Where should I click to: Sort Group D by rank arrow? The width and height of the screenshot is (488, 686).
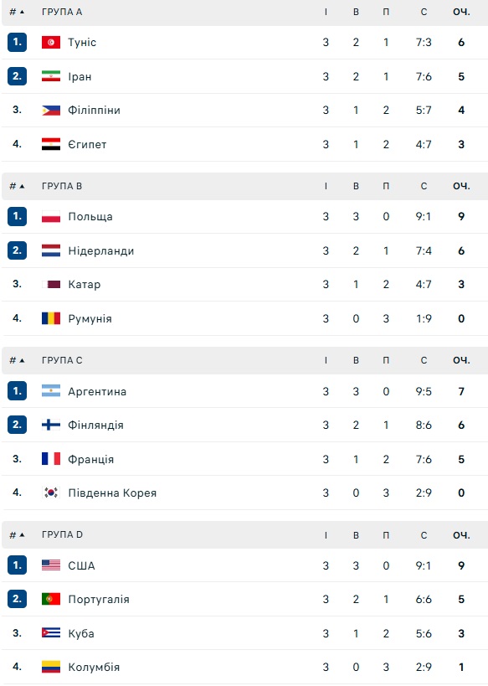22,535
